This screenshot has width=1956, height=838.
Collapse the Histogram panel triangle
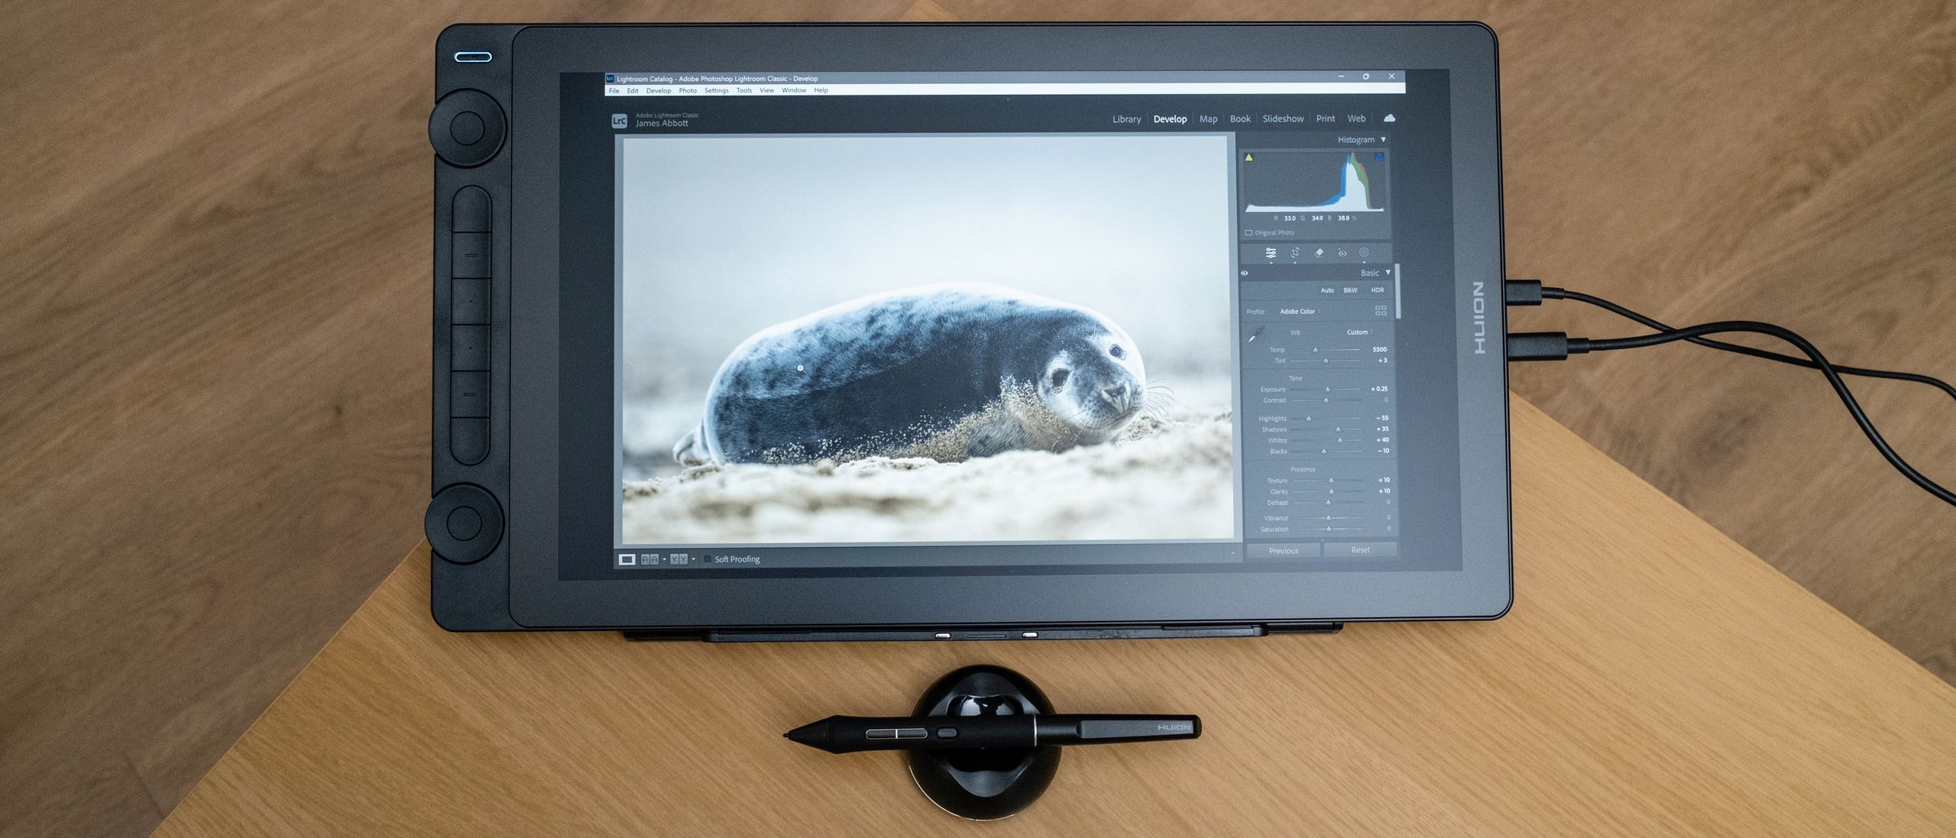tap(1383, 139)
